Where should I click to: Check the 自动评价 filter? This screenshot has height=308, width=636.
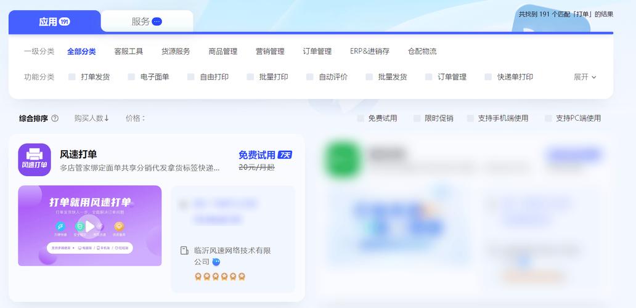point(310,77)
